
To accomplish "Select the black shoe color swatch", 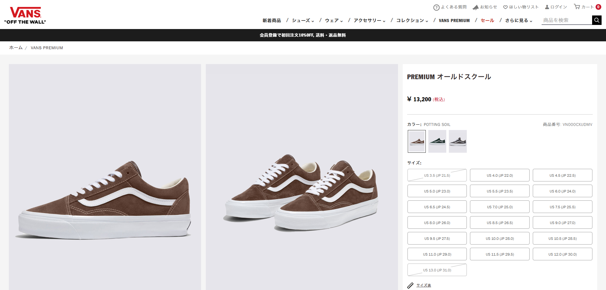I will pos(458,141).
